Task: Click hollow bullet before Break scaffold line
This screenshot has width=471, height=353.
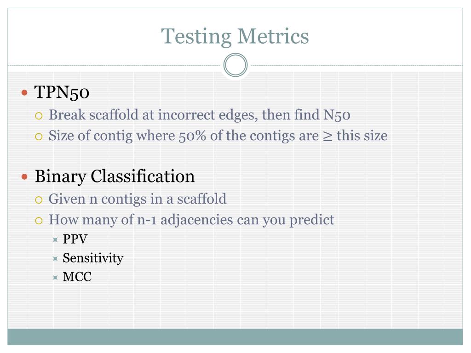Action: tap(39, 116)
